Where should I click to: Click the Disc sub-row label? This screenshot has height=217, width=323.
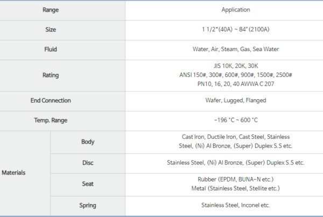point(88,163)
